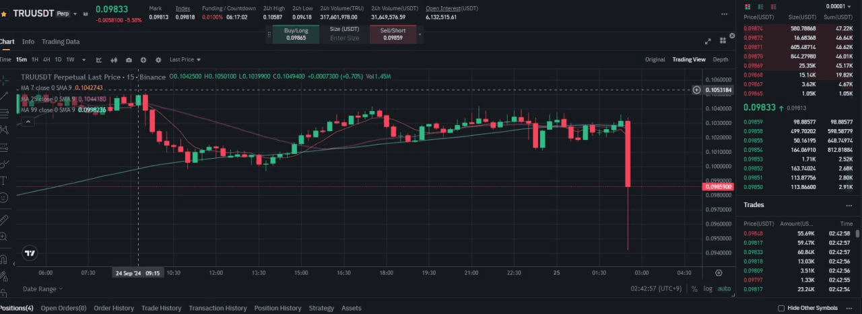Select the 1W timeframe

point(70,60)
